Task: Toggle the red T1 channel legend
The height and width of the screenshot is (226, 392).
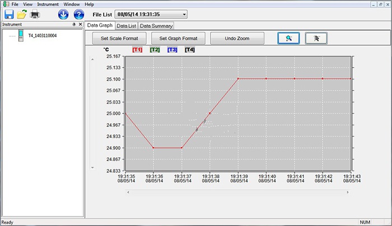Action: 137,50
